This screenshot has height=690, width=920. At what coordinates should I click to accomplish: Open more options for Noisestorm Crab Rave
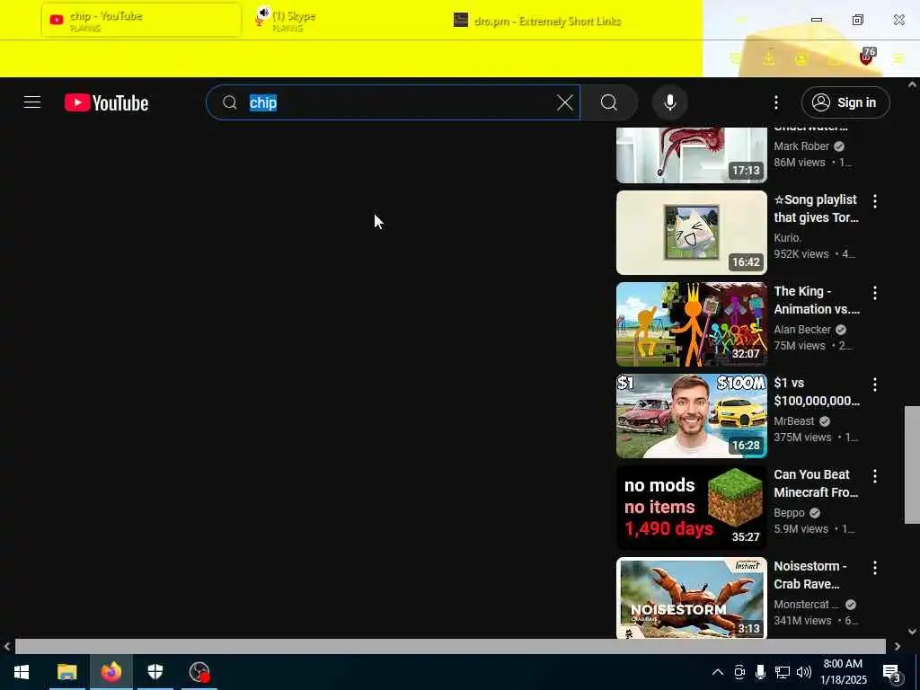(x=875, y=568)
